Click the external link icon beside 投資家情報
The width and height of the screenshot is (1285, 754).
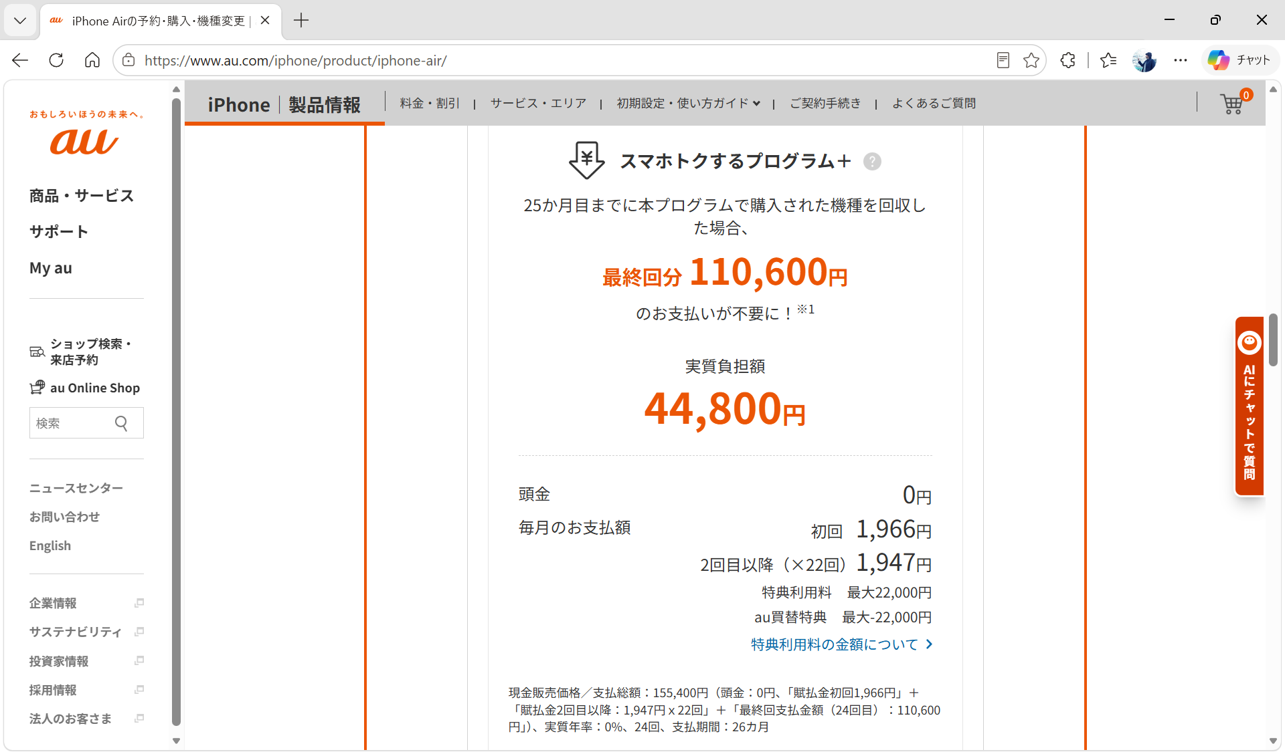pos(139,660)
